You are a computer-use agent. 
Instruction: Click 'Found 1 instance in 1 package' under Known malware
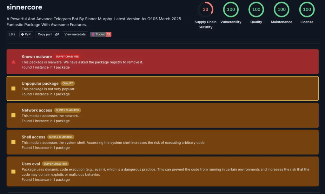[46, 67]
